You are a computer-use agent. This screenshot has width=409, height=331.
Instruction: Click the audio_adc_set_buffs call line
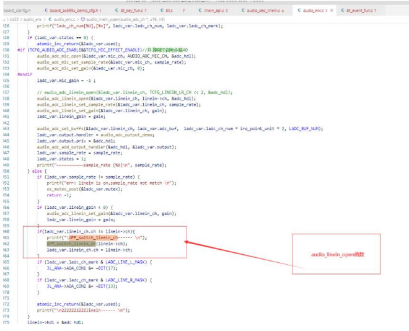pos(180,128)
